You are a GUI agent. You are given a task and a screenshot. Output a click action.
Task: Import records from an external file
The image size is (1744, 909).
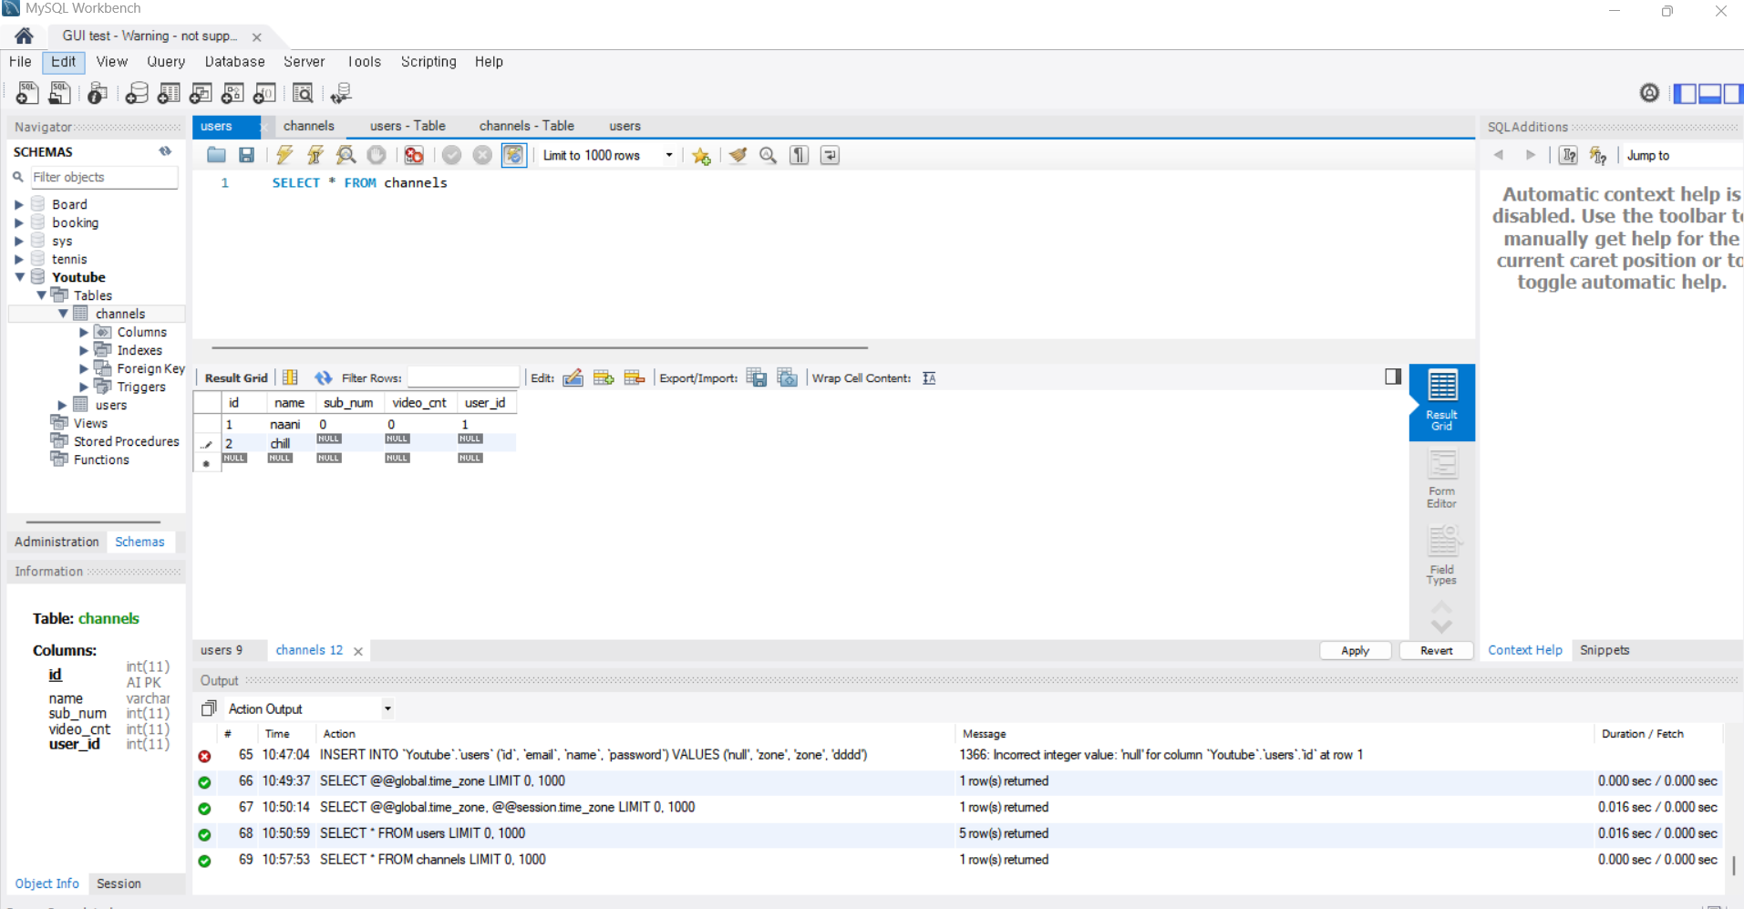coord(788,377)
